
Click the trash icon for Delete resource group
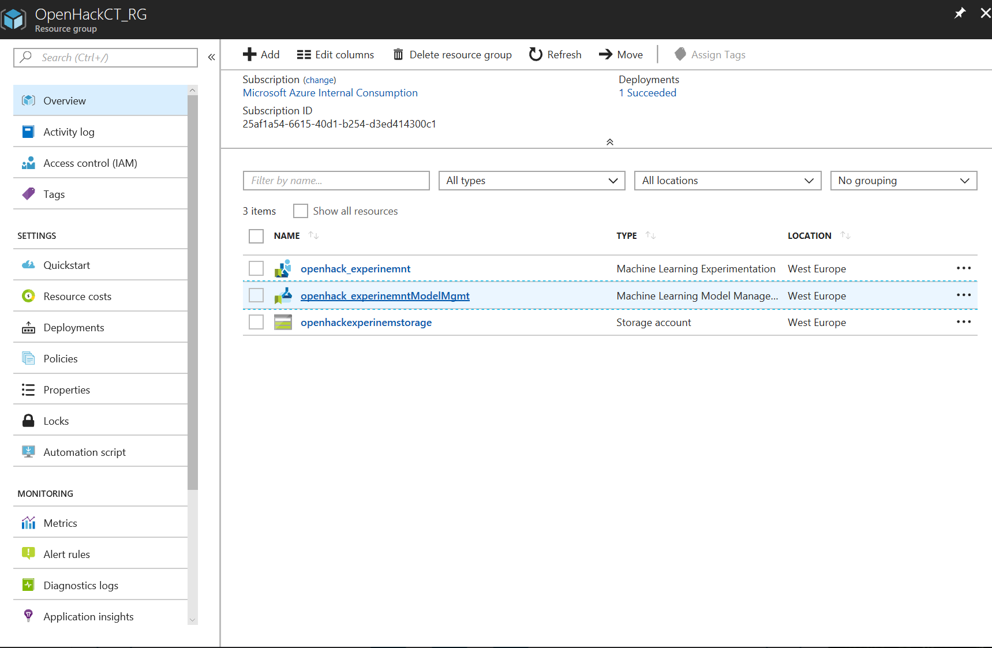pyautogui.click(x=398, y=54)
